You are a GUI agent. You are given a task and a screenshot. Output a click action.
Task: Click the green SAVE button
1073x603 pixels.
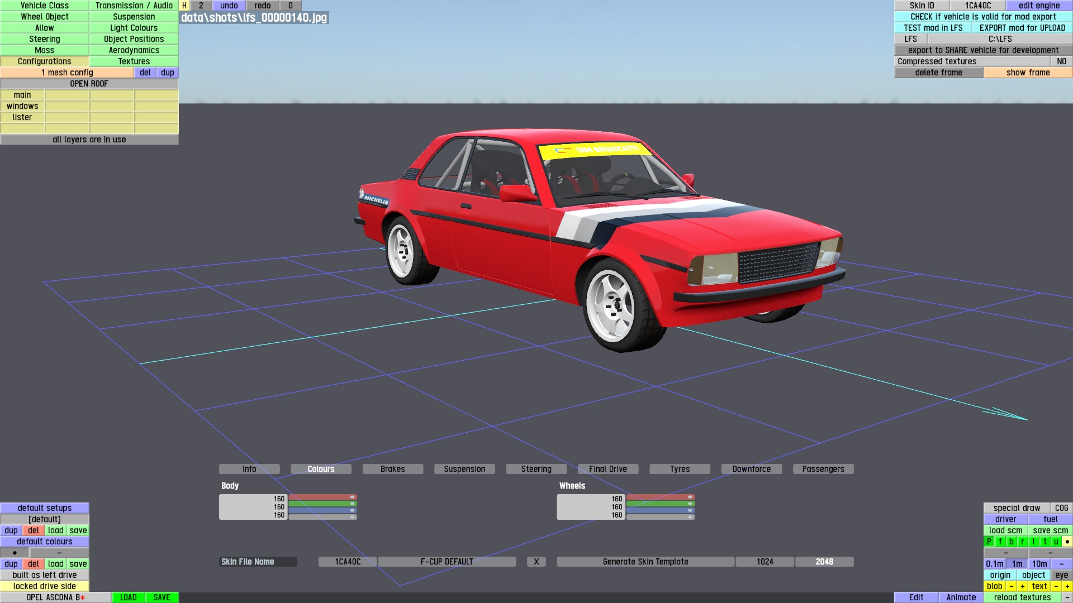click(162, 597)
